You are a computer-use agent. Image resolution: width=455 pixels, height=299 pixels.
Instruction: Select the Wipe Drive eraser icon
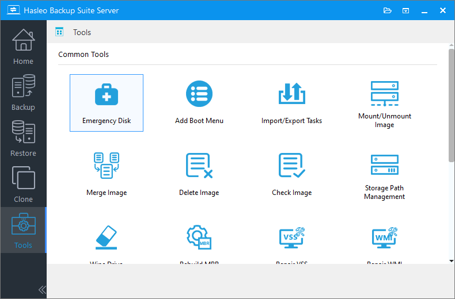tap(106, 237)
